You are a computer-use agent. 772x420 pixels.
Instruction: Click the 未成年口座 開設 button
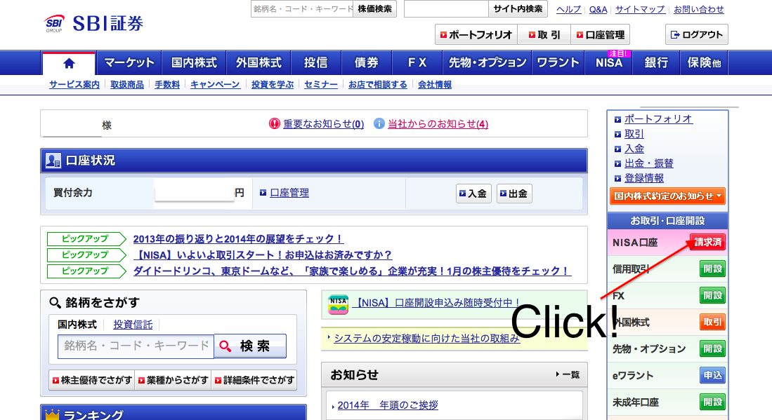(712, 402)
